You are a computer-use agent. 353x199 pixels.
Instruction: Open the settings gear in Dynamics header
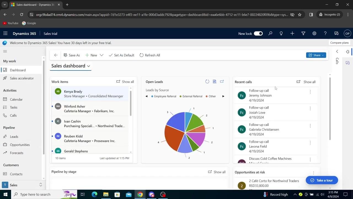point(314,33)
